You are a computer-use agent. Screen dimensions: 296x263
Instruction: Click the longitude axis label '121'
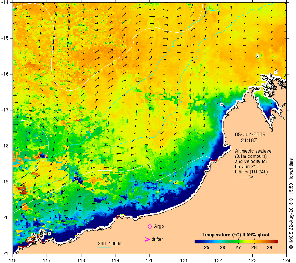coord(184,260)
